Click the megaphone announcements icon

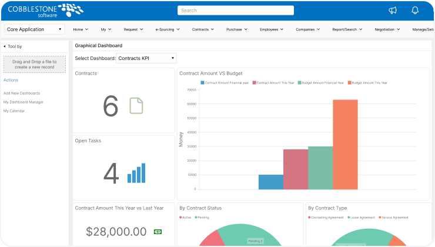coord(393,10)
